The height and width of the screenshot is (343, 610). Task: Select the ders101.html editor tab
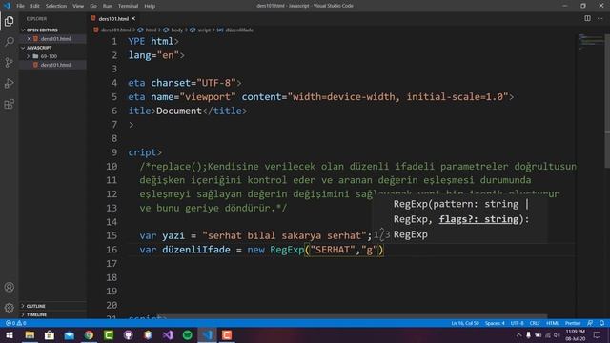click(x=113, y=19)
